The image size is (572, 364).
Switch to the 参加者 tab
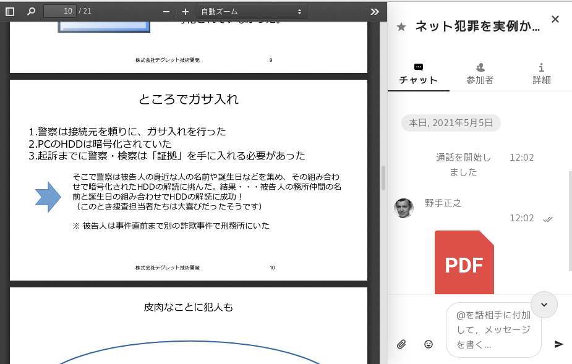[480, 74]
